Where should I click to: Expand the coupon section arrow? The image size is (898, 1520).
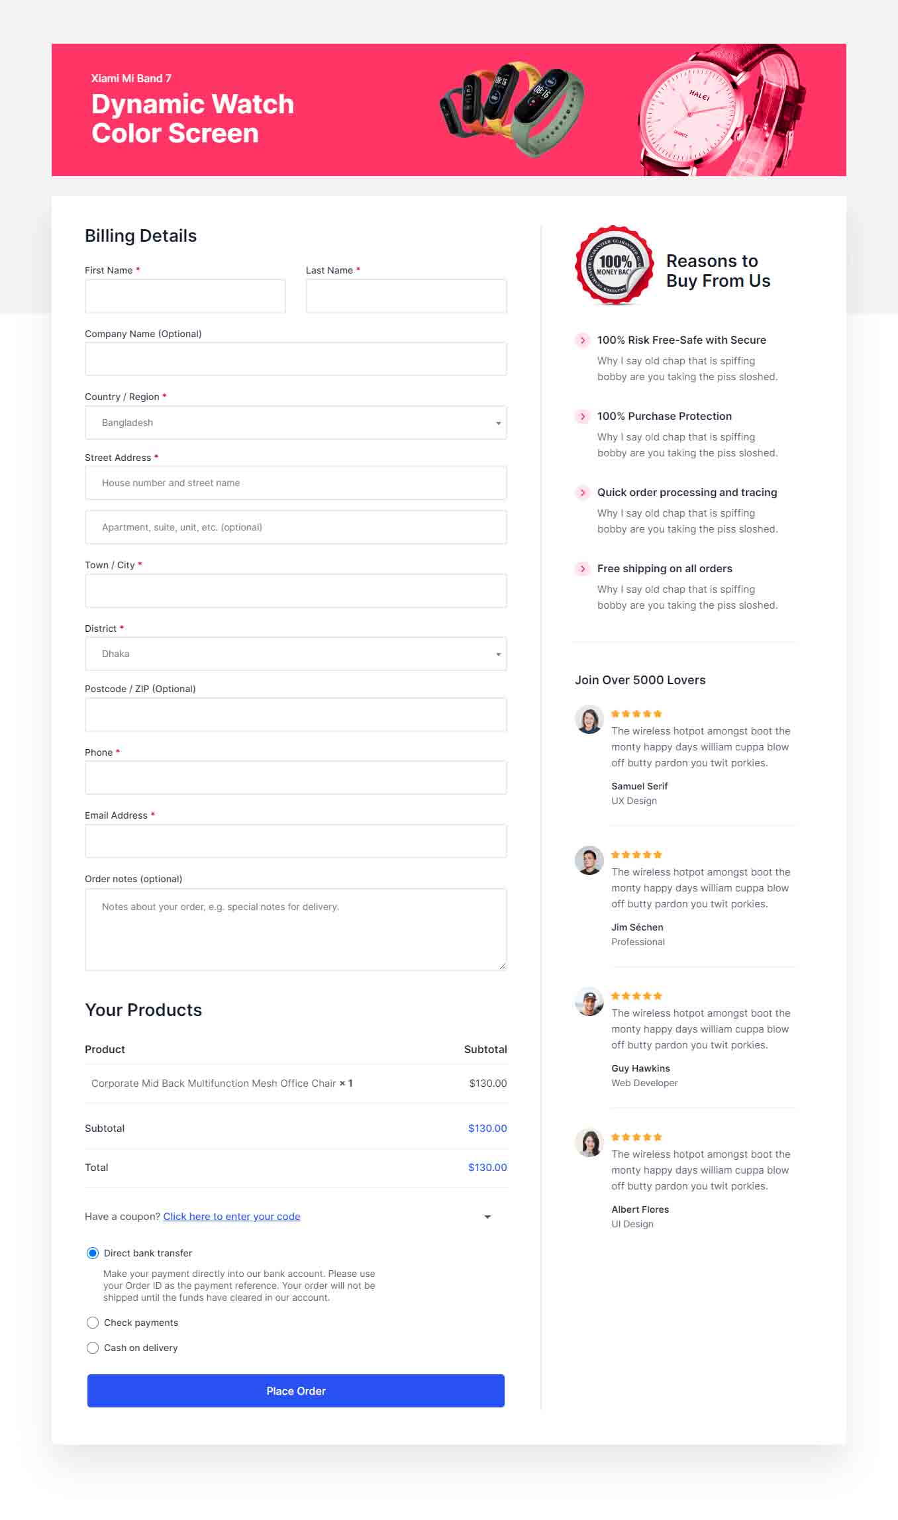[487, 1217]
